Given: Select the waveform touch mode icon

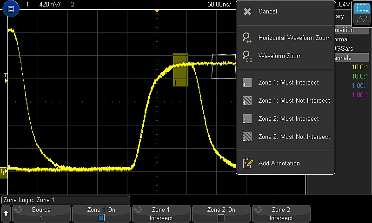Looking at the screenshot, I should 362,19.
